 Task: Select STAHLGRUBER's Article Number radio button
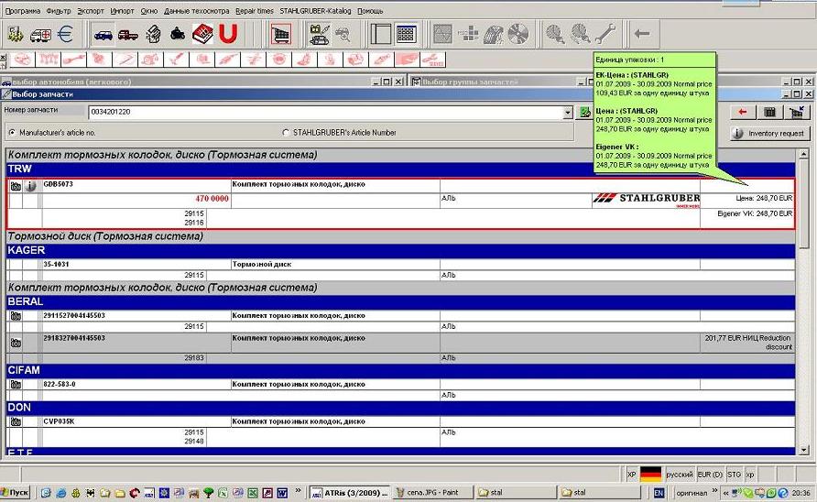coord(285,133)
